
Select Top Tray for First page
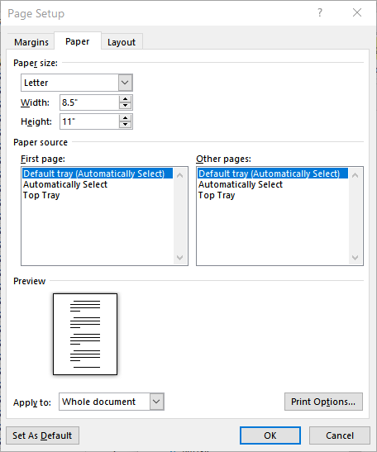[x=41, y=196]
